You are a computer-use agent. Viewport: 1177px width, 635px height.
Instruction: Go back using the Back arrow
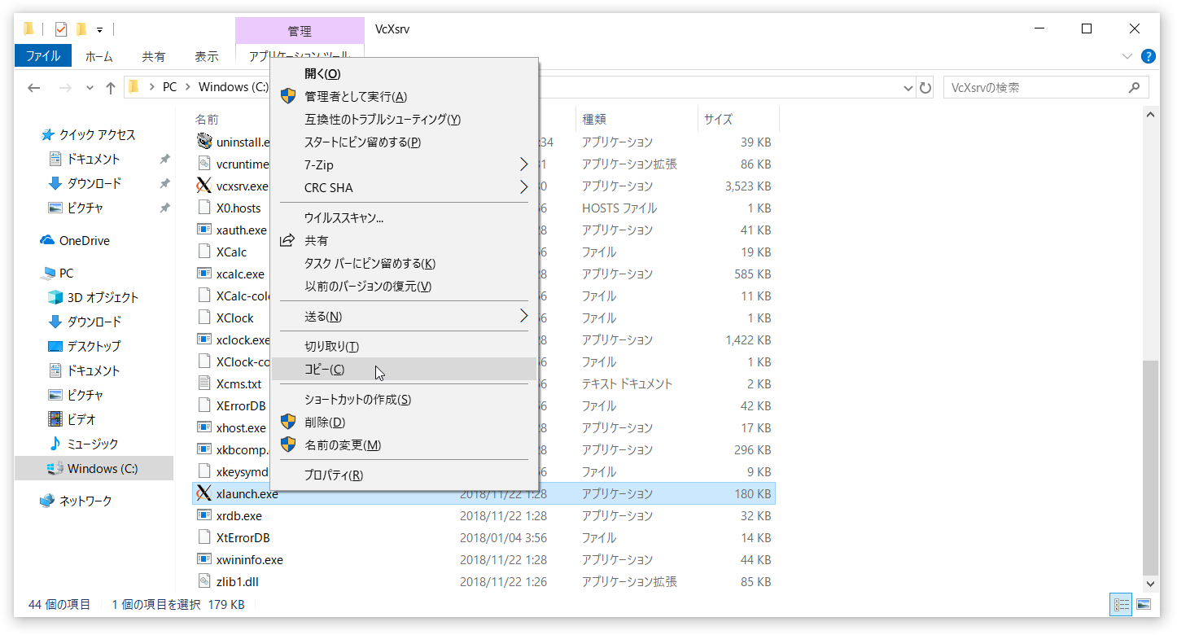point(34,88)
